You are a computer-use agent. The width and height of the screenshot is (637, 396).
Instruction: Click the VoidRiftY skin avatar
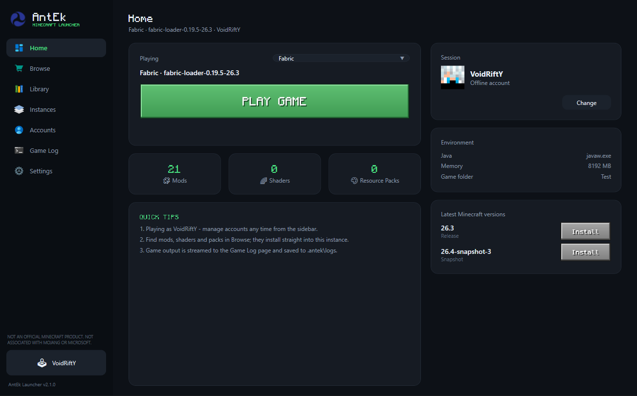pyautogui.click(x=453, y=78)
